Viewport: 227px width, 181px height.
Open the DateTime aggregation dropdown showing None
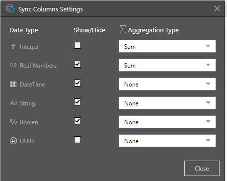click(x=167, y=84)
